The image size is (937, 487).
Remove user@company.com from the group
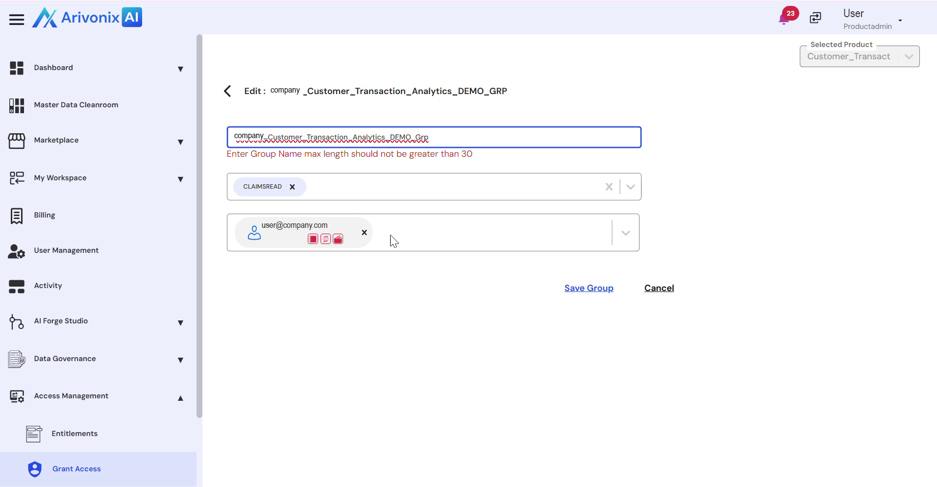click(x=364, y=233)
